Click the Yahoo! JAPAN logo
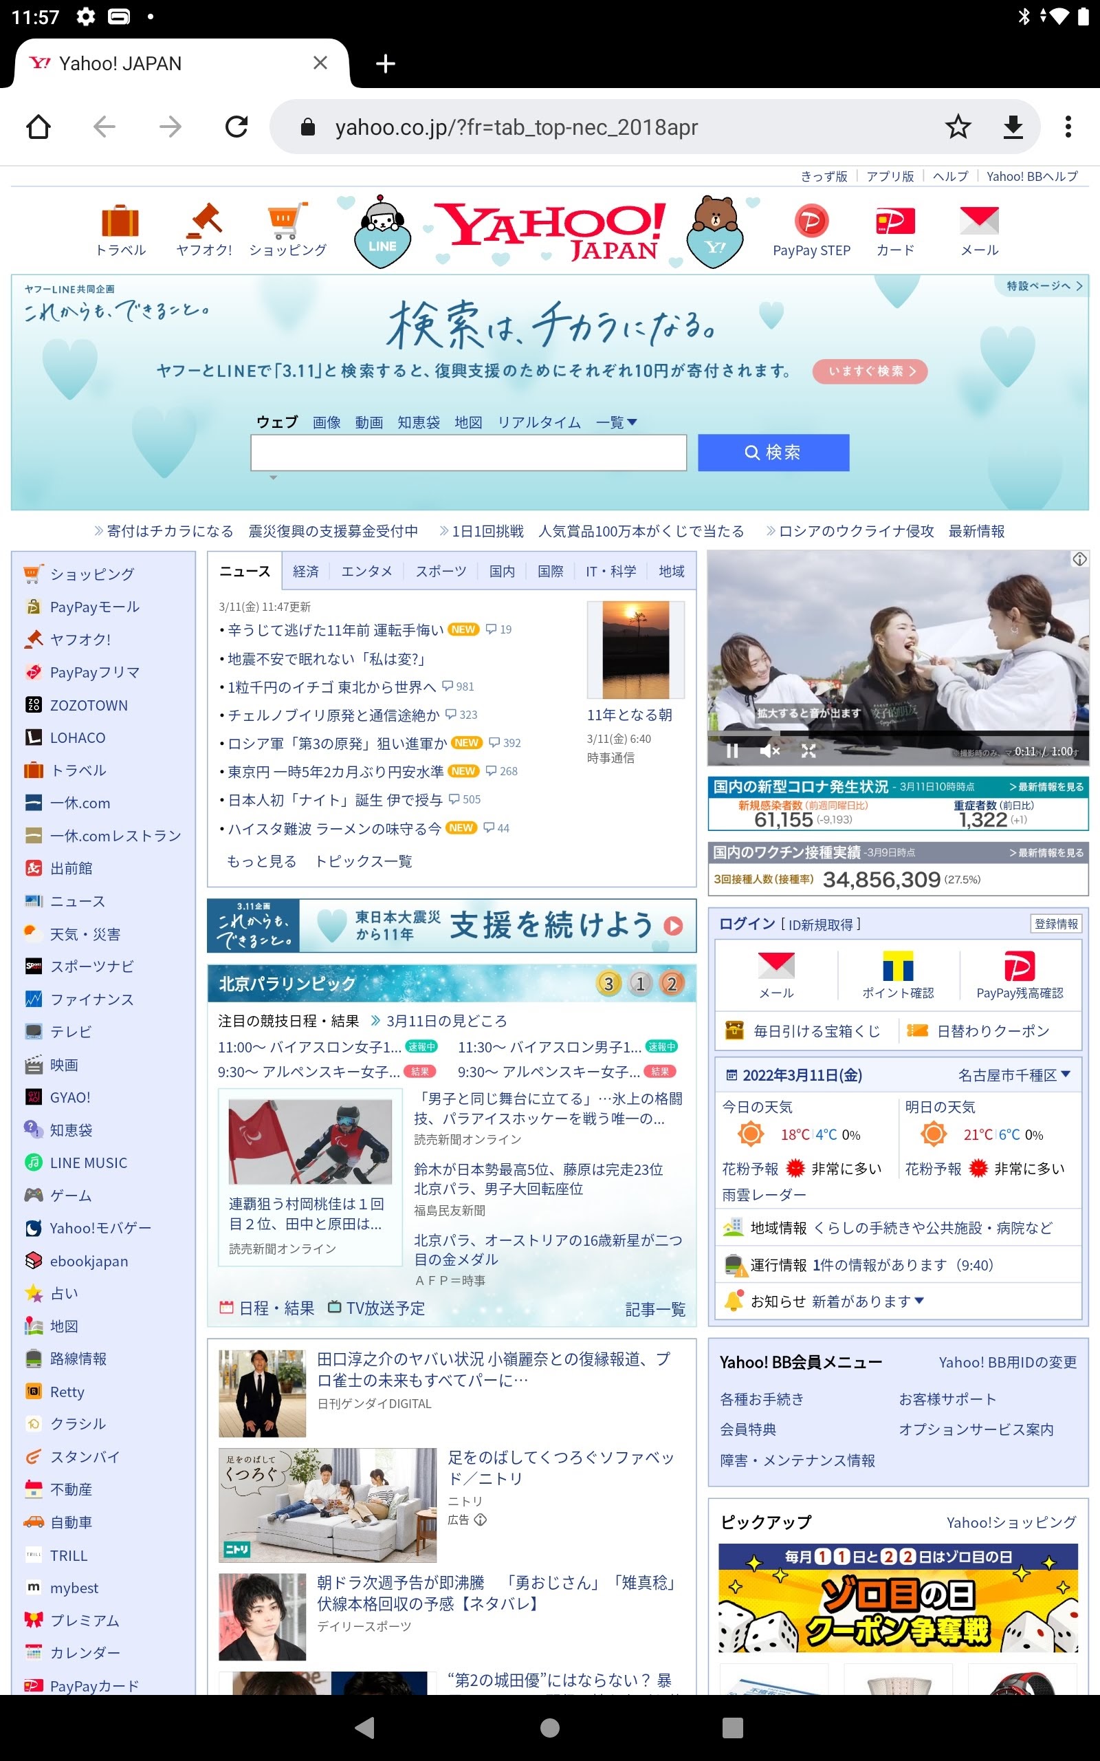The height and width of the screenshot is (1761, 1100). pyautogui.click(x=550, y=231)
